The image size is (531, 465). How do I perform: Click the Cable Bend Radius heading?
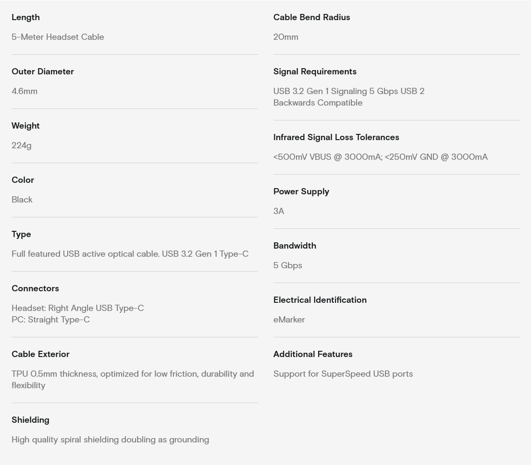tap(311, 17)
